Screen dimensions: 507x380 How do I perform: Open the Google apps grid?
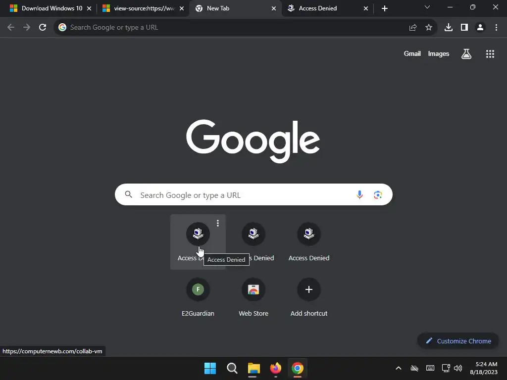coord(490,54)
